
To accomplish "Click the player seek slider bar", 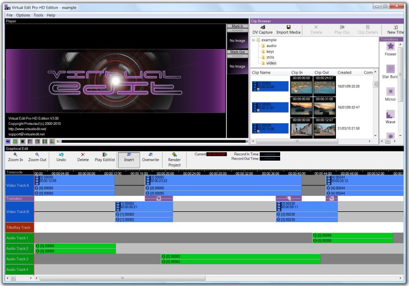I will [x=154, y=141].
